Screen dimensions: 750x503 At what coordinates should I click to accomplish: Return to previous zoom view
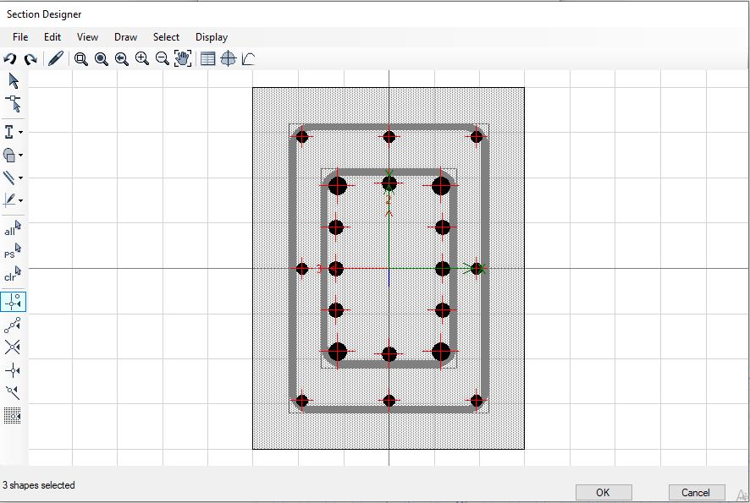(122, 59)
